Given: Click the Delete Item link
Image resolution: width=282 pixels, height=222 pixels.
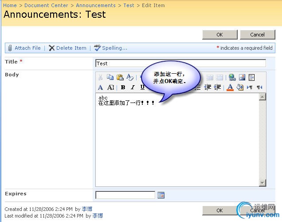Looking at the screenshot, I should coord(71,48).
